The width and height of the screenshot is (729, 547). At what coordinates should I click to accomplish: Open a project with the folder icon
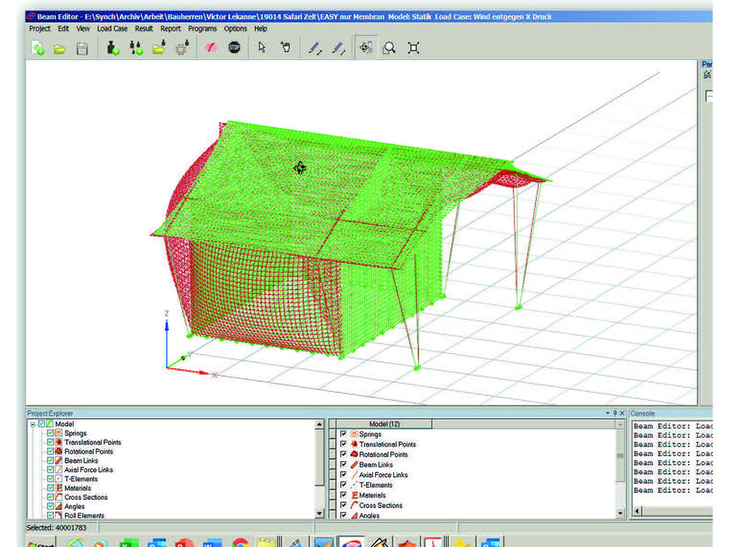coord(59,48)
